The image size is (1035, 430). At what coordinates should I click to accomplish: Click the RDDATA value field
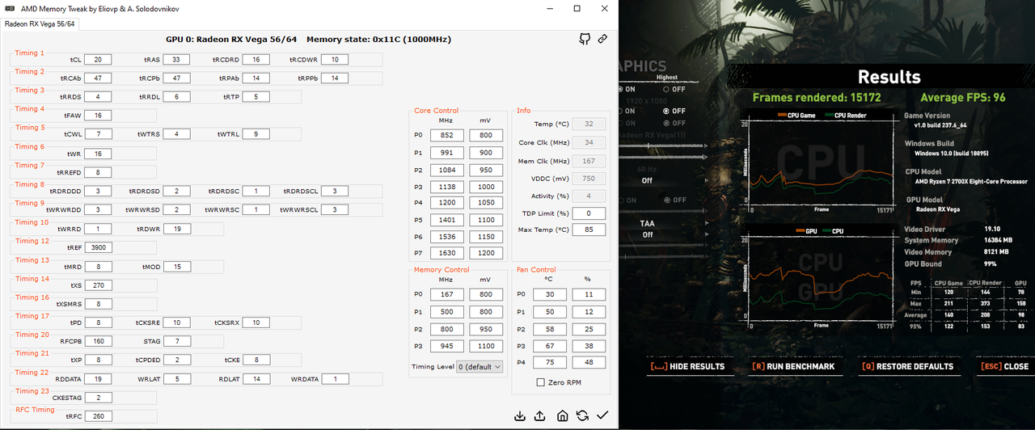[99, 379]
